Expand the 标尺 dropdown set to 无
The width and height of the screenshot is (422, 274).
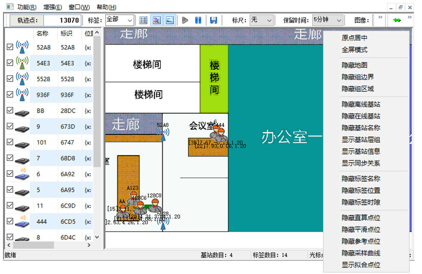point(261,20)
